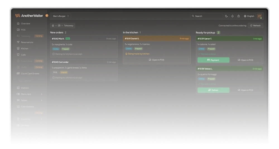Go to Reservations in the sidebar
The width and height of the screenshot is (279, 149).
27,42
